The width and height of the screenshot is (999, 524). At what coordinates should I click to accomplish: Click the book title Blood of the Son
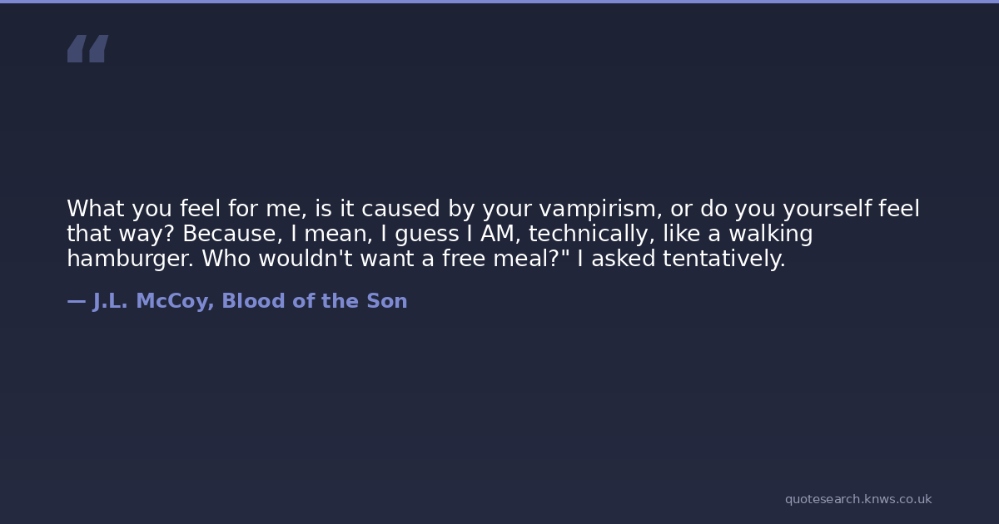pos(315,301)
